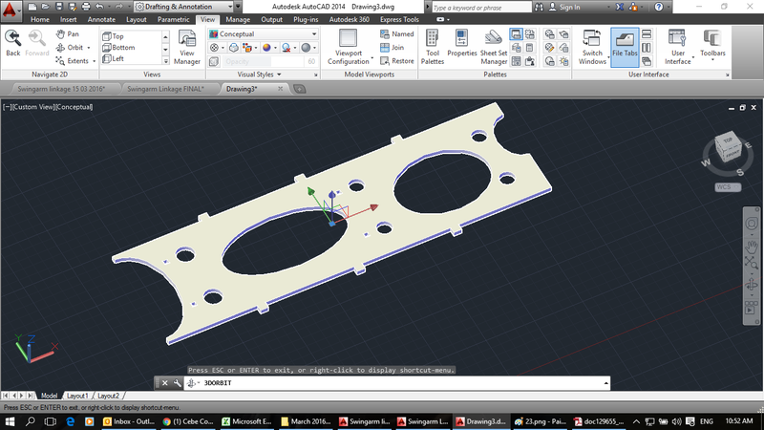The height and width of the screenshot is (430, 764).
Task: Click the Sign In button
Action: click(569, 7)
